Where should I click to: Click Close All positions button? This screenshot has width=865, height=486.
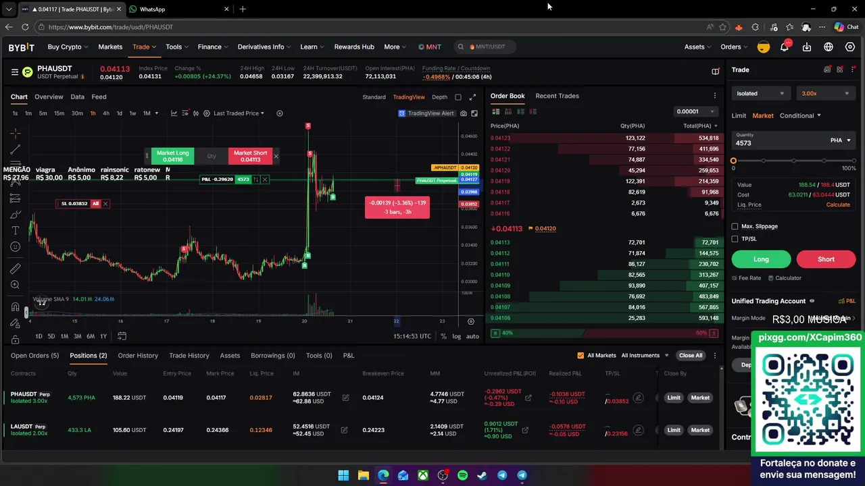pos(691,356)
